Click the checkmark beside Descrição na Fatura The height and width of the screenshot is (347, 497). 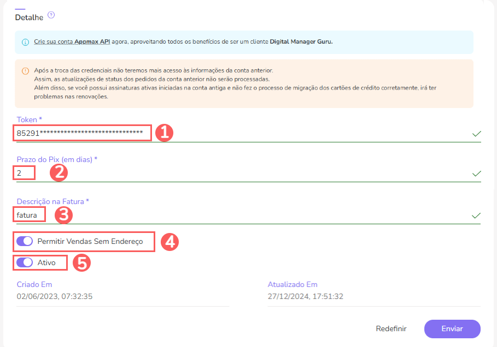coord(477,214)
